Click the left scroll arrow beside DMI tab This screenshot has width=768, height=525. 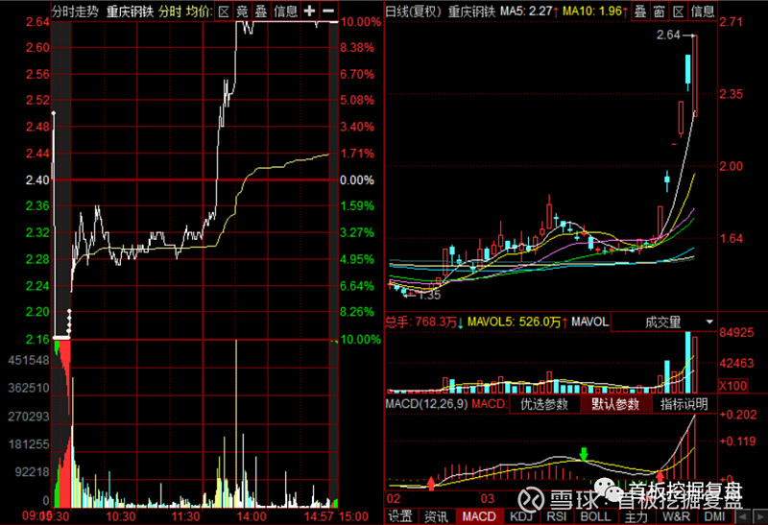pos(743,516)
